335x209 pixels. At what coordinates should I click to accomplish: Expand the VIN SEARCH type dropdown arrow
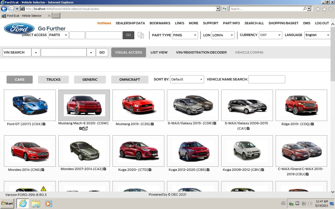tap(36, 53)
